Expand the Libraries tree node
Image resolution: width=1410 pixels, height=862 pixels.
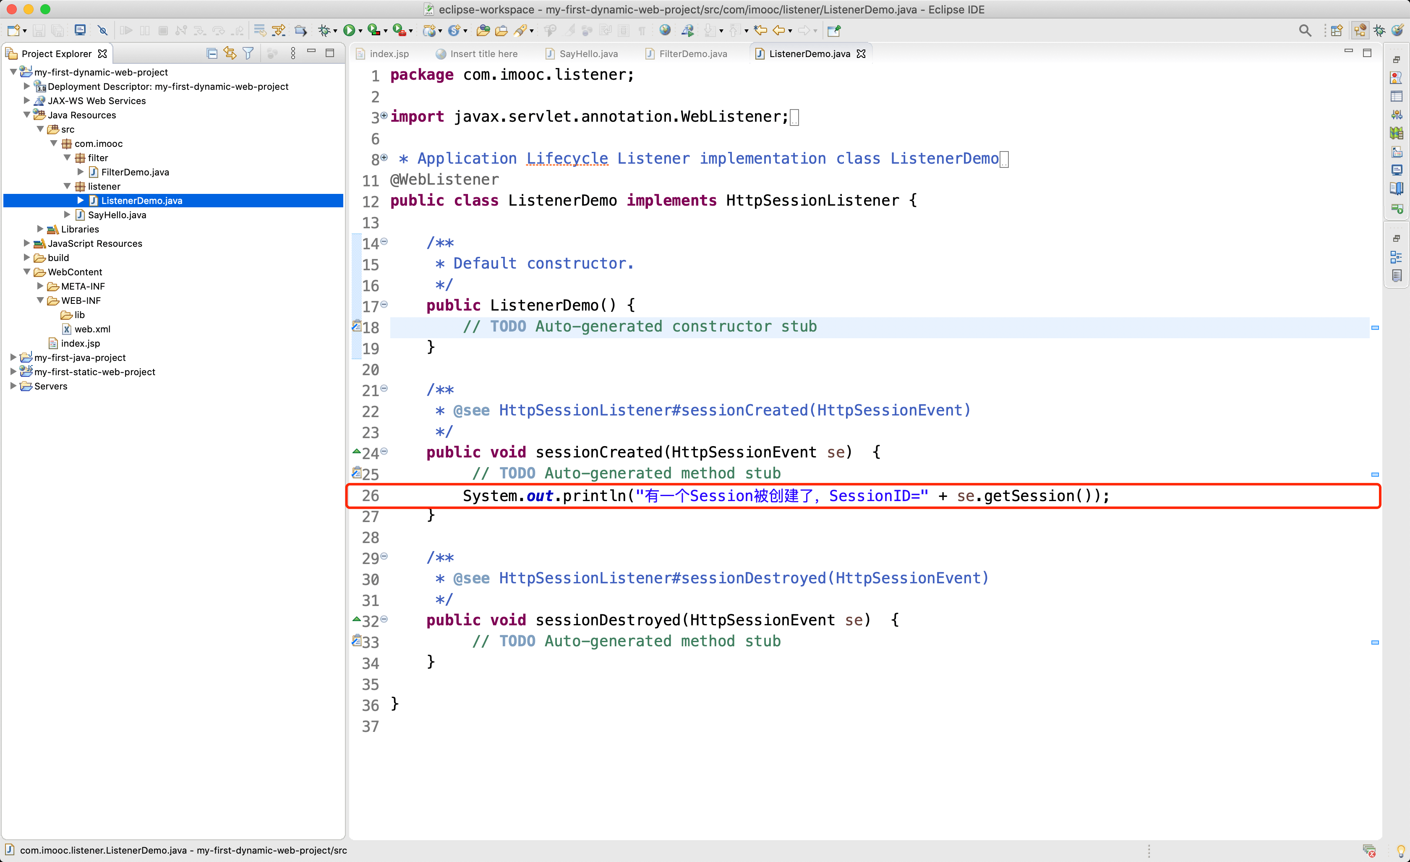[40, 229]
